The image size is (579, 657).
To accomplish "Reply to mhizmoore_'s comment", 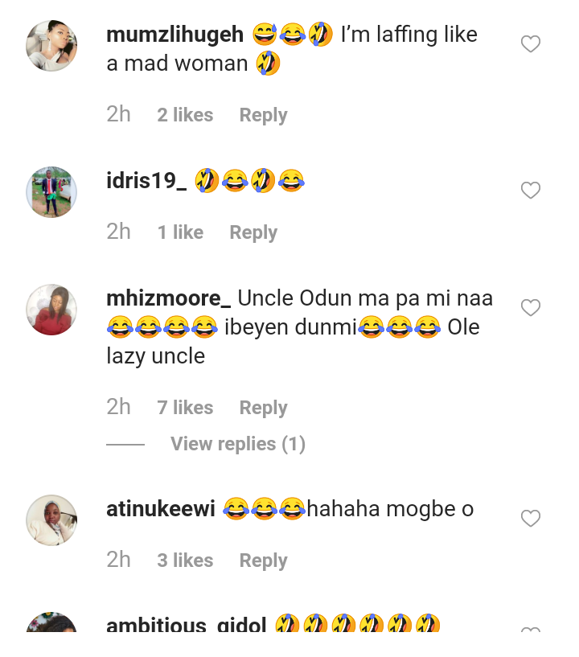I will coord(263,408).
